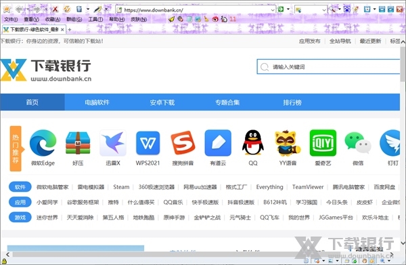Select the 下载银行 browser tab
This screenshot has height=265, width=406.
click(34, 30)
